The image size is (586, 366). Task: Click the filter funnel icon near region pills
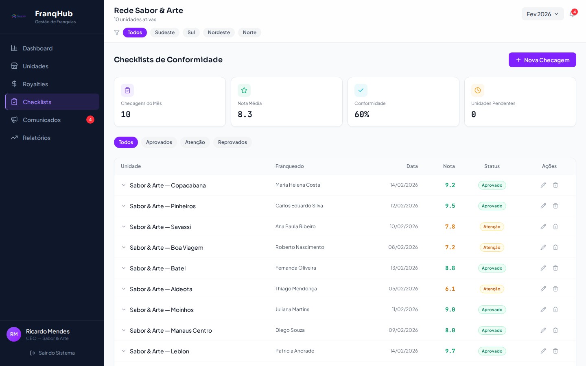pyautogui.click(x=117, y=33)
